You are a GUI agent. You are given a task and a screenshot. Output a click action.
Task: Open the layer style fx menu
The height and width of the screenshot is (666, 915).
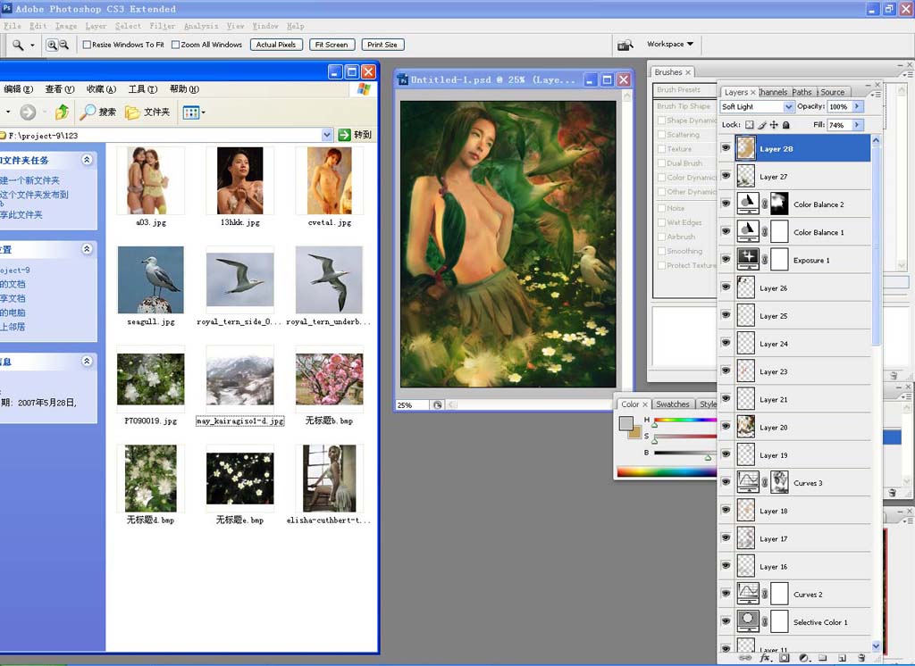tap(765, 658)
